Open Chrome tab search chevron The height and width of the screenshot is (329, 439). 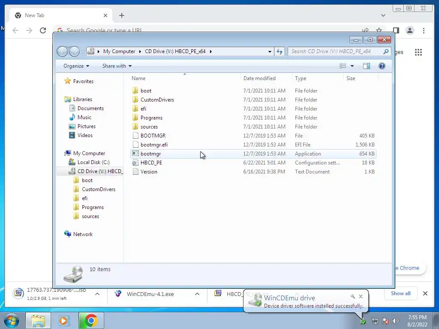point(383,15)
